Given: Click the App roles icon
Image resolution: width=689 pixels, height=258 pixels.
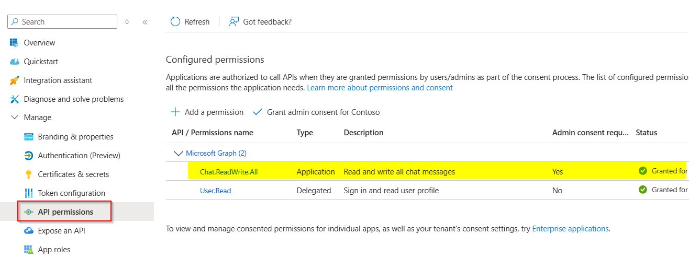Looking at the screenshot, I should (x=28, y=250).
